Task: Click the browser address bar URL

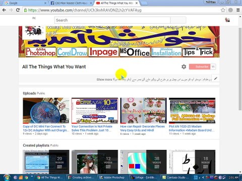Action: pos(85,10)
